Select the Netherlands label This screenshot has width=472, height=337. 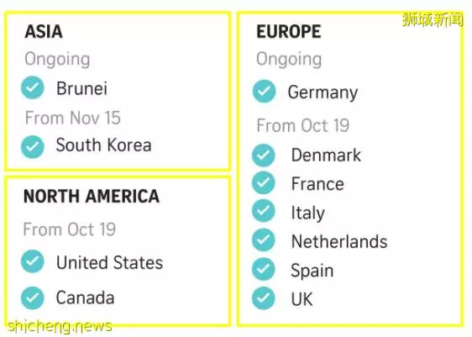(339, 241)
